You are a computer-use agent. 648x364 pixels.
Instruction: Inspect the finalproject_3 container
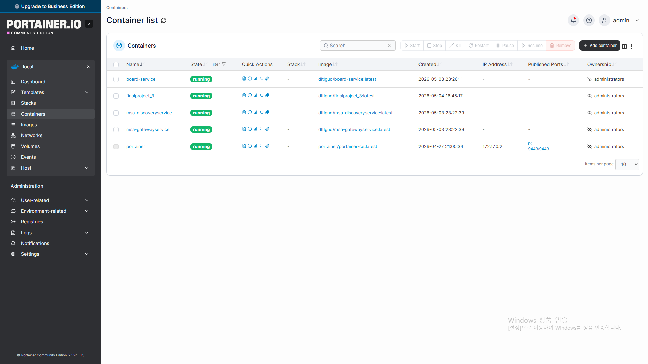[x=250, y=95]
